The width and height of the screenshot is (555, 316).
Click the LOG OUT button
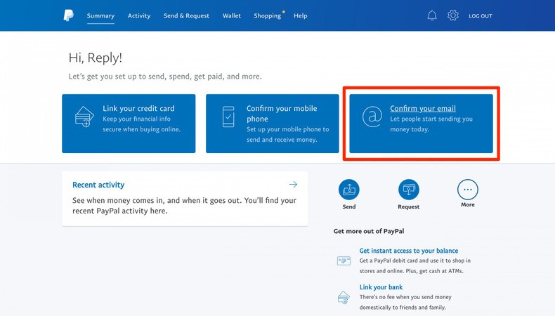pyautogui.click(x=481, y=15)
